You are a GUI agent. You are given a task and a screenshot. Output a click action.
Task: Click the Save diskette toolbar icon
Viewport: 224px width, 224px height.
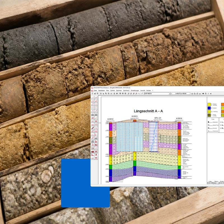click(x=97, y=94)
